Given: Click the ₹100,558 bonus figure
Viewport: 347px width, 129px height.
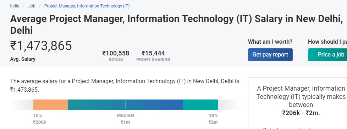Looking at the screenshot, I should (116, 53).
